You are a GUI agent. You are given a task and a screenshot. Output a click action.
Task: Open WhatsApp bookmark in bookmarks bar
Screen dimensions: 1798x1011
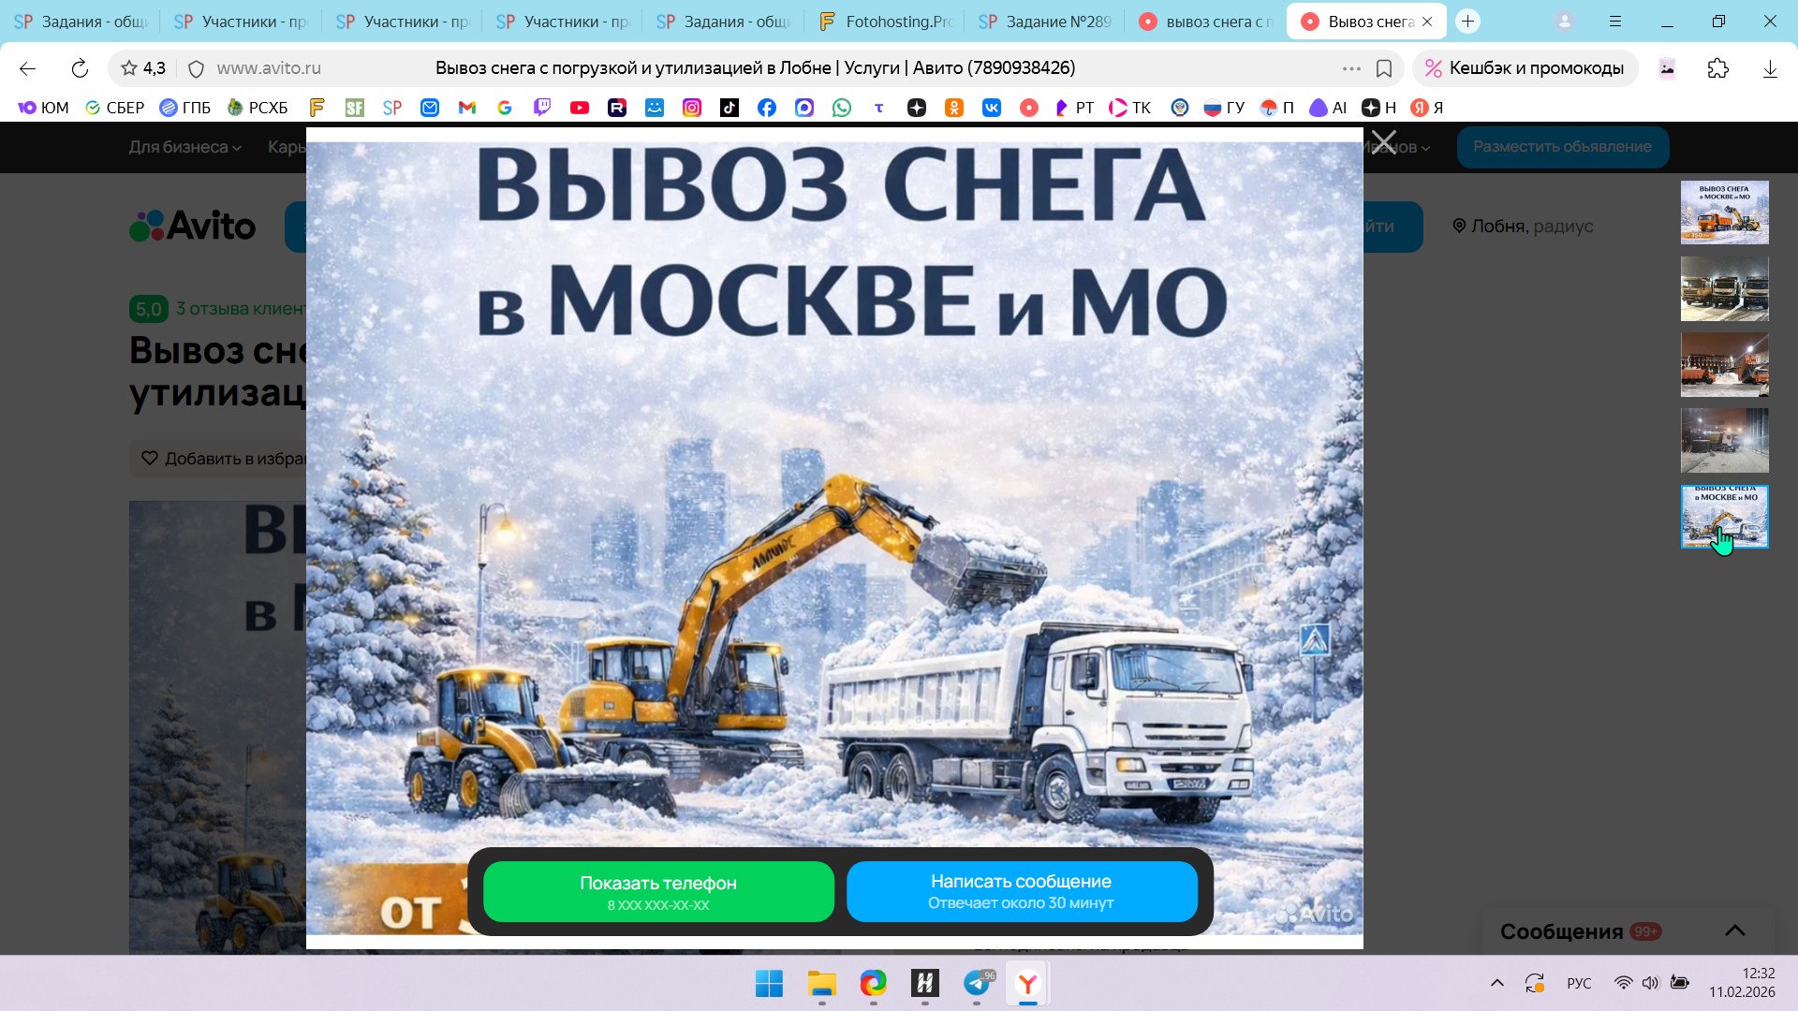point(842,108)
